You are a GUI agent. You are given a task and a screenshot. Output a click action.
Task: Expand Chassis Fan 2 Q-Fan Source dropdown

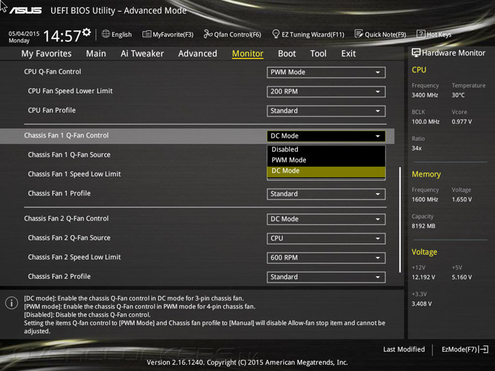coord(326,238)
